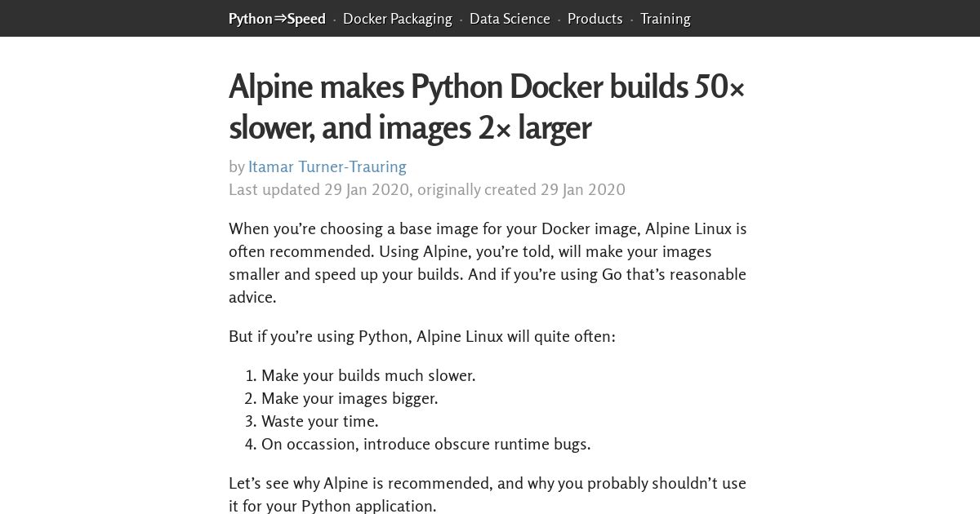Open the Python⇒Speed home link

277,19
